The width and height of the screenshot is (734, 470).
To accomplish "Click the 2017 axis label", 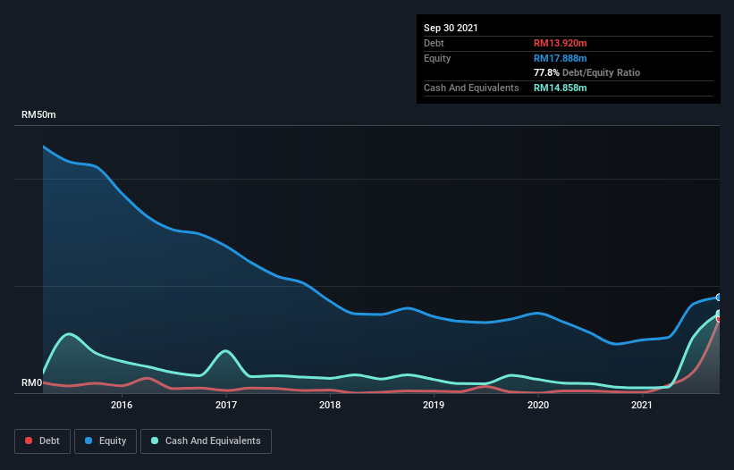I will (226, 405).
